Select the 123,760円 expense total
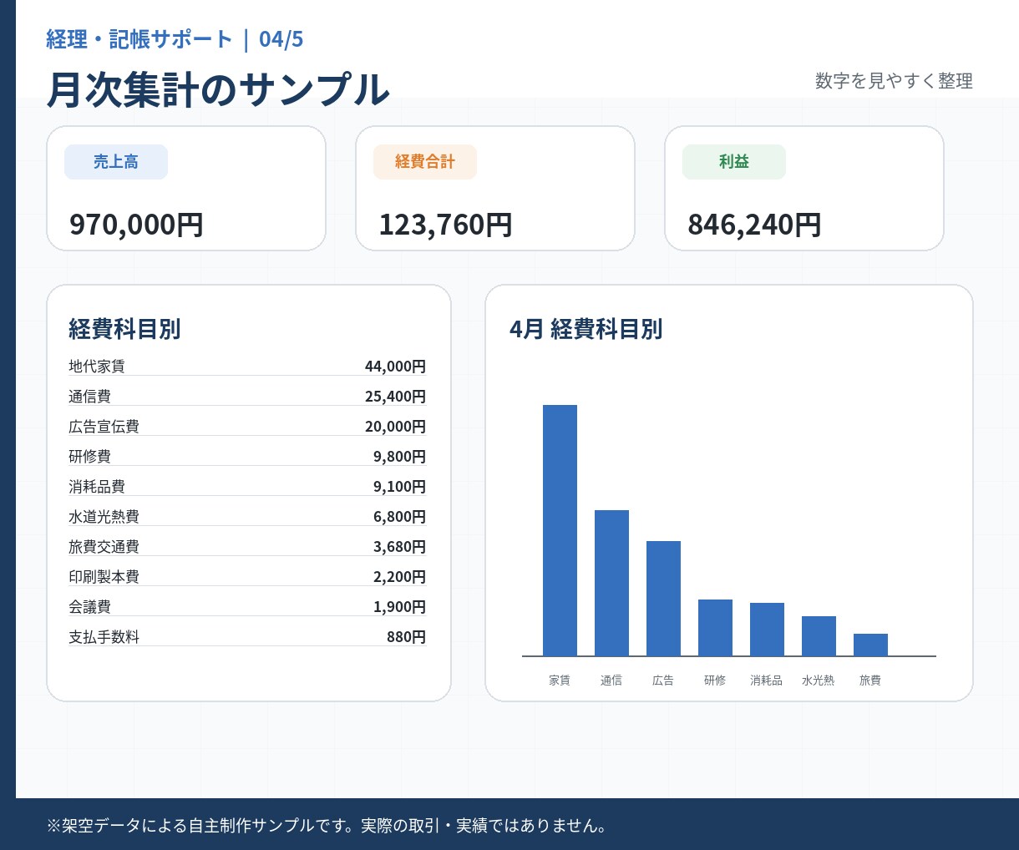The width and height of the screenshot is (1019, 850). pos(445,225)
